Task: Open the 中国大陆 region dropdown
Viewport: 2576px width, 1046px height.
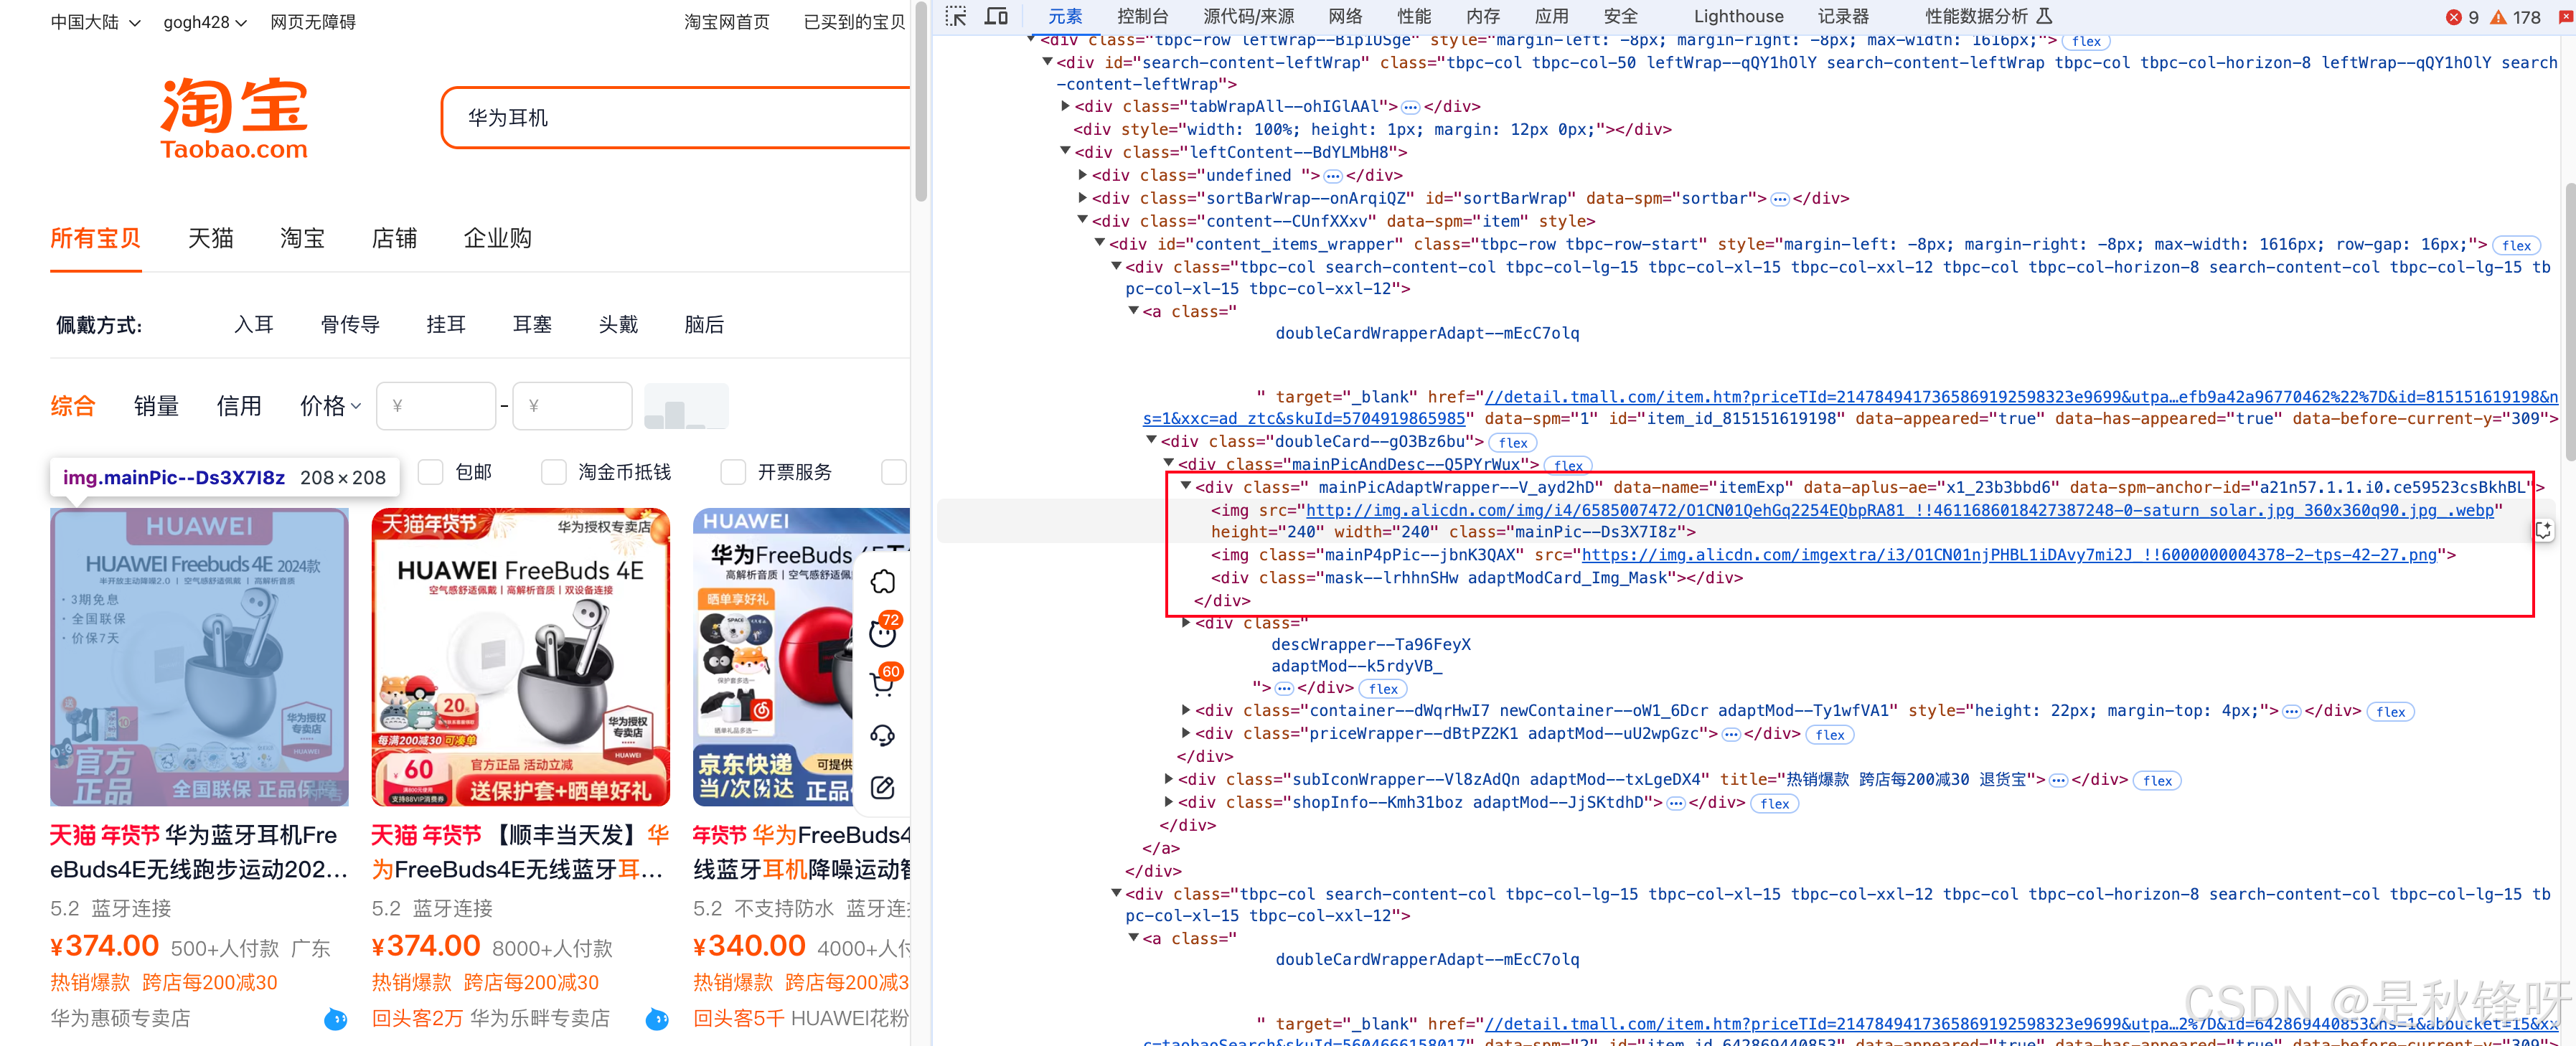Action: [96, 22]
